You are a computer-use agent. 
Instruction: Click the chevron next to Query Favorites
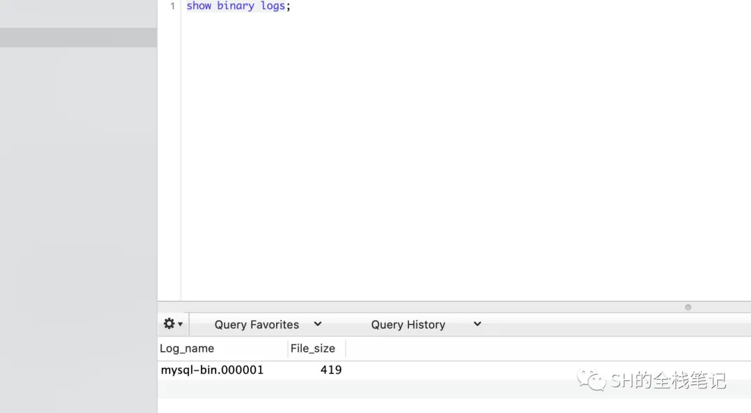click(x=318, y=324)
